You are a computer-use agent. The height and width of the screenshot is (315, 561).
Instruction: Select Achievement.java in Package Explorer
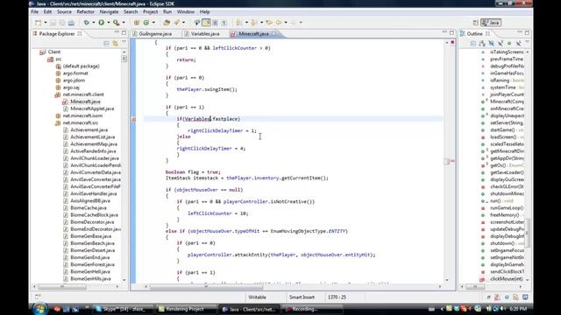[89, 130]
